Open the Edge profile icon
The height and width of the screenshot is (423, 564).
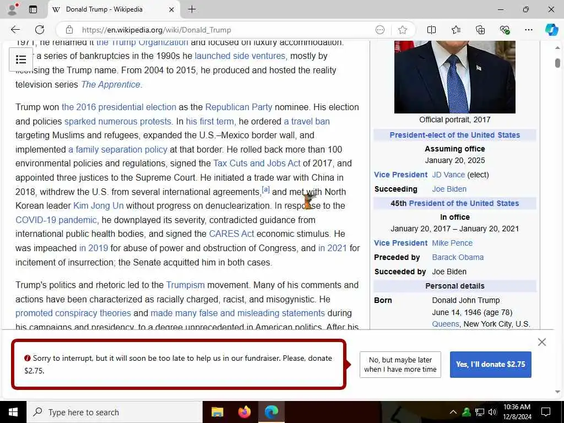point(13,9)
